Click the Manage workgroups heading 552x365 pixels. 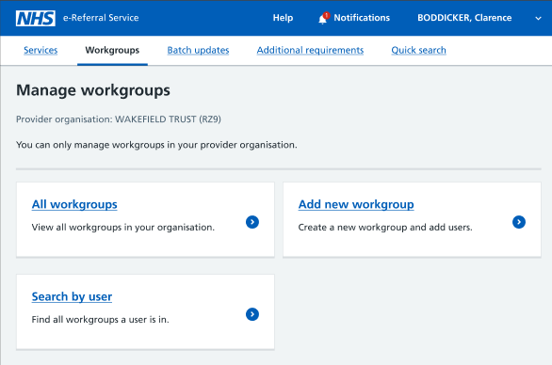pyautogui.click(x=93, y=90)
